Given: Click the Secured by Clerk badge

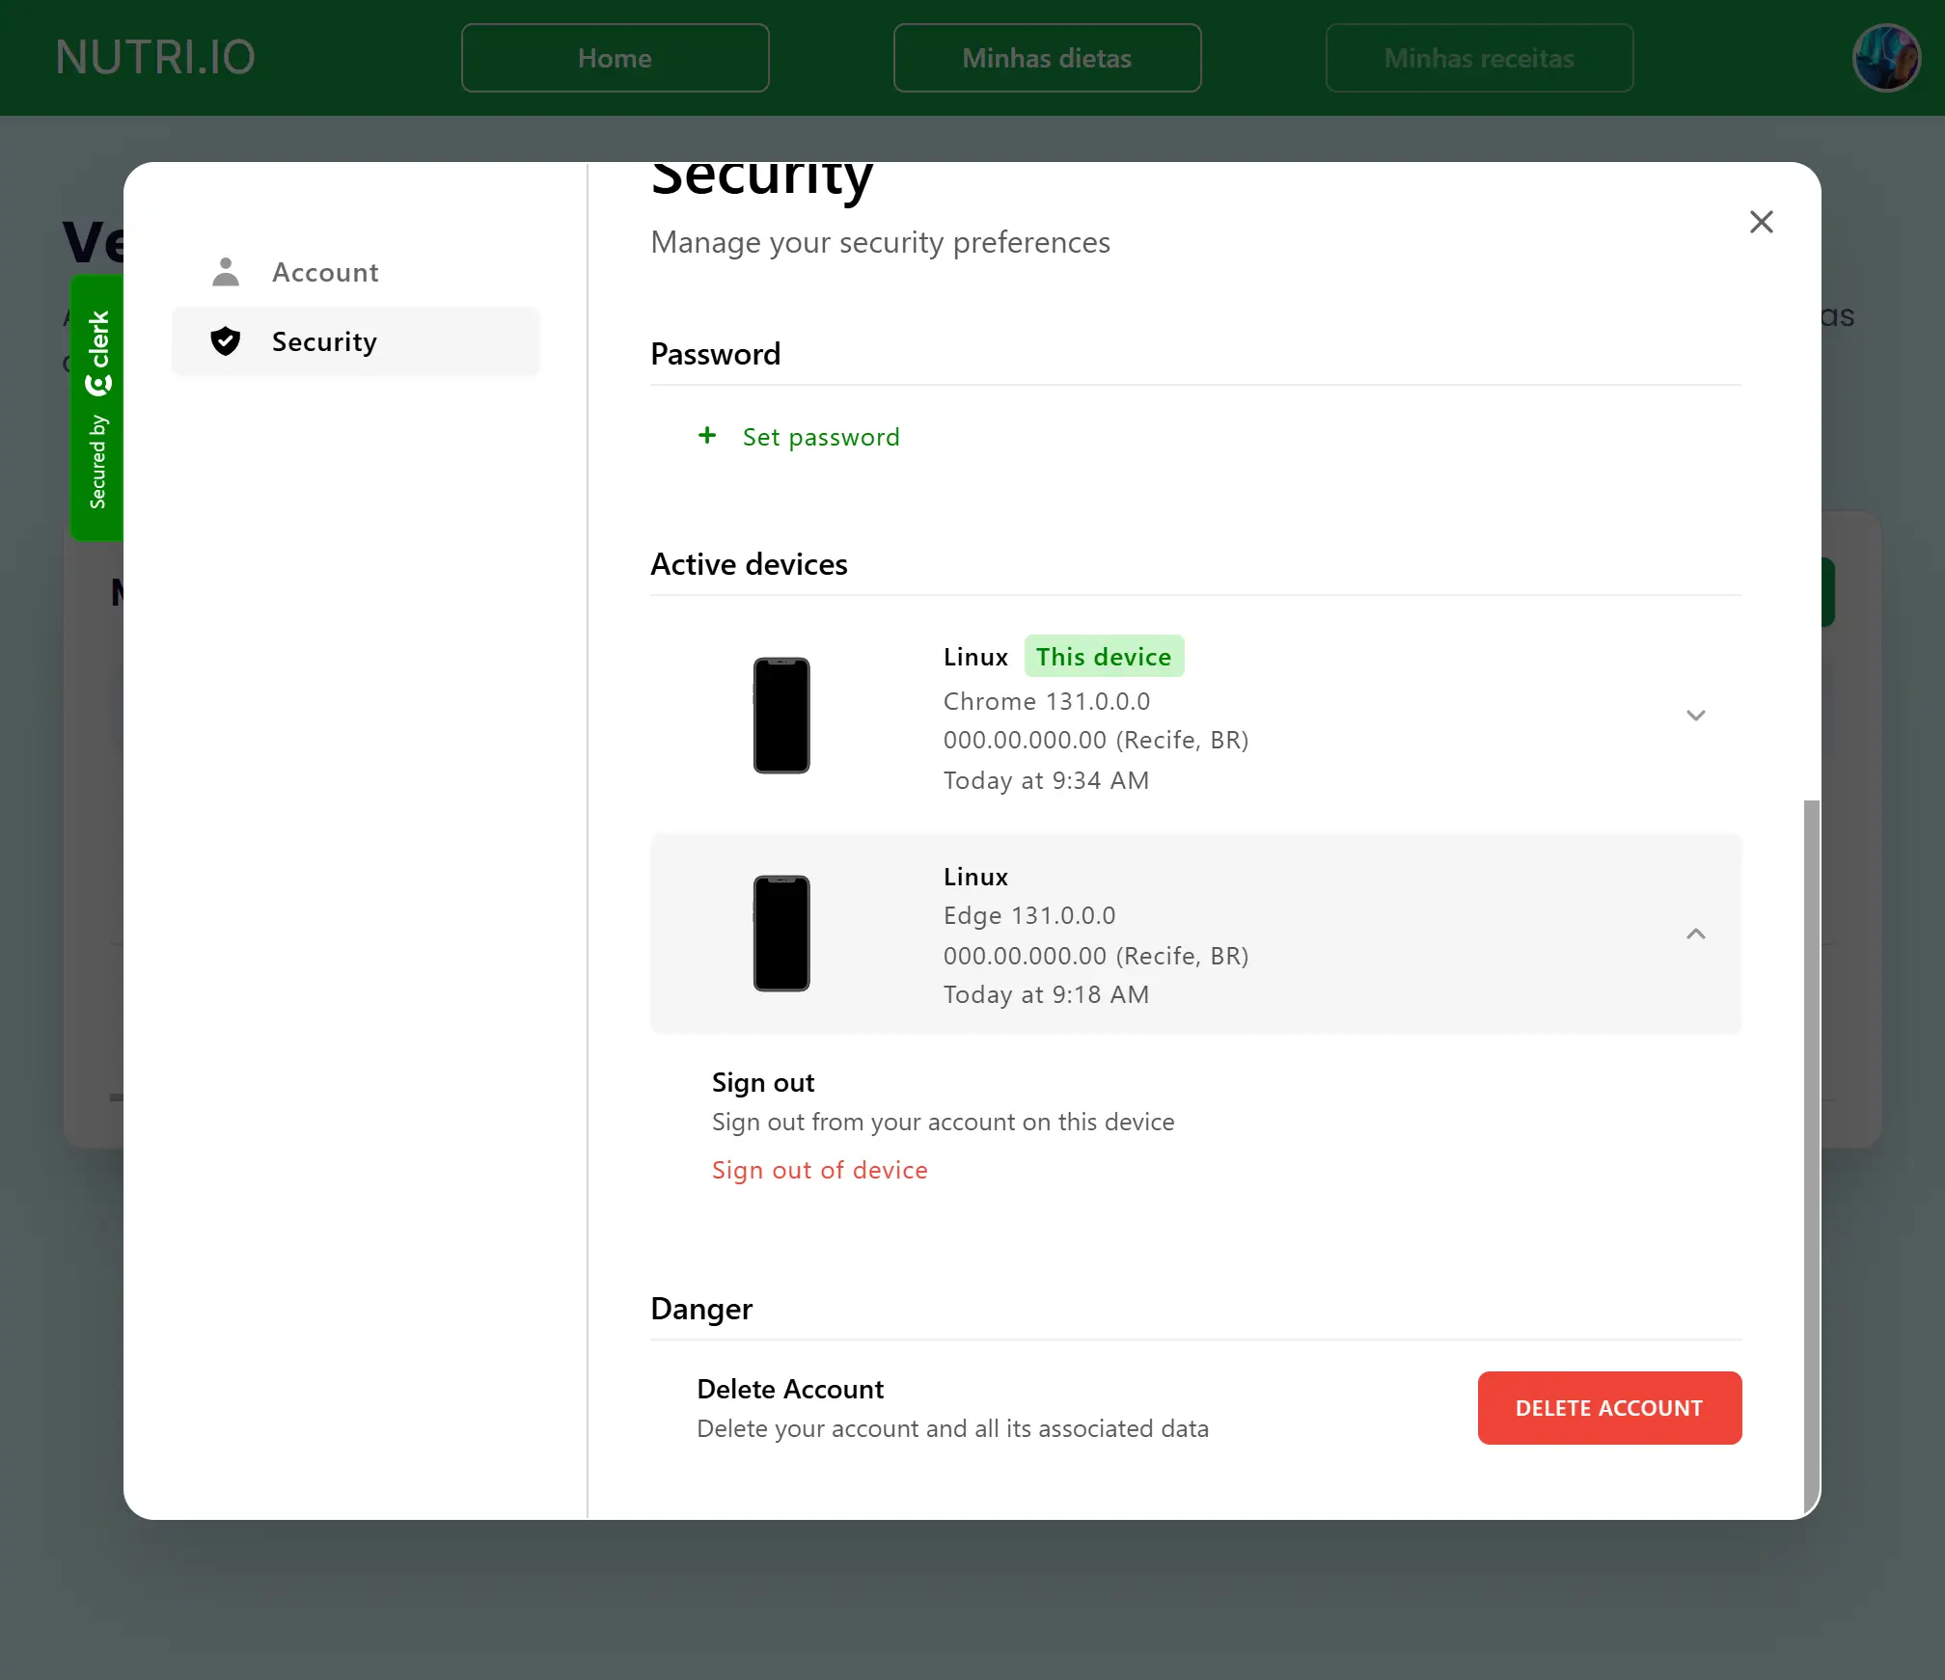Looking at the screenshot, I should click(x=96, y=408).
